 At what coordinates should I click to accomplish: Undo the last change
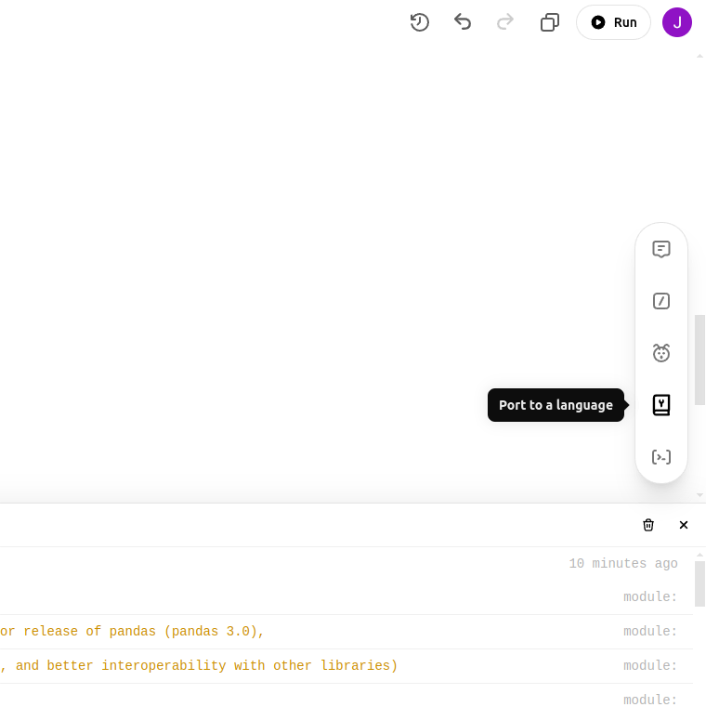(x=463, y=22)
